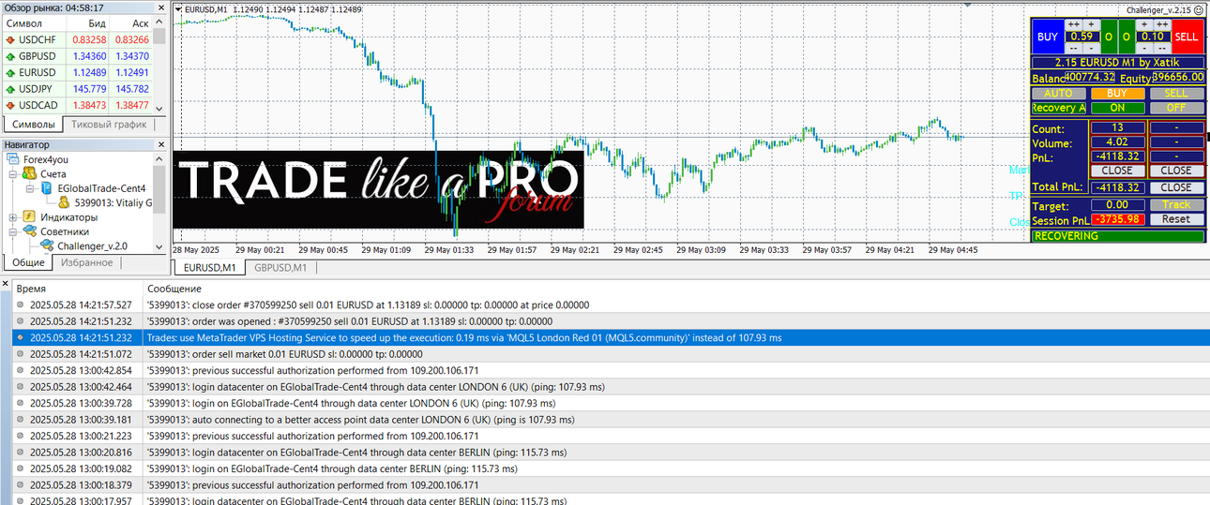The image size is (1210, 505).
Task: Click the smiley icon next to Challenger_v.2.15
Action: [1198, 10]
